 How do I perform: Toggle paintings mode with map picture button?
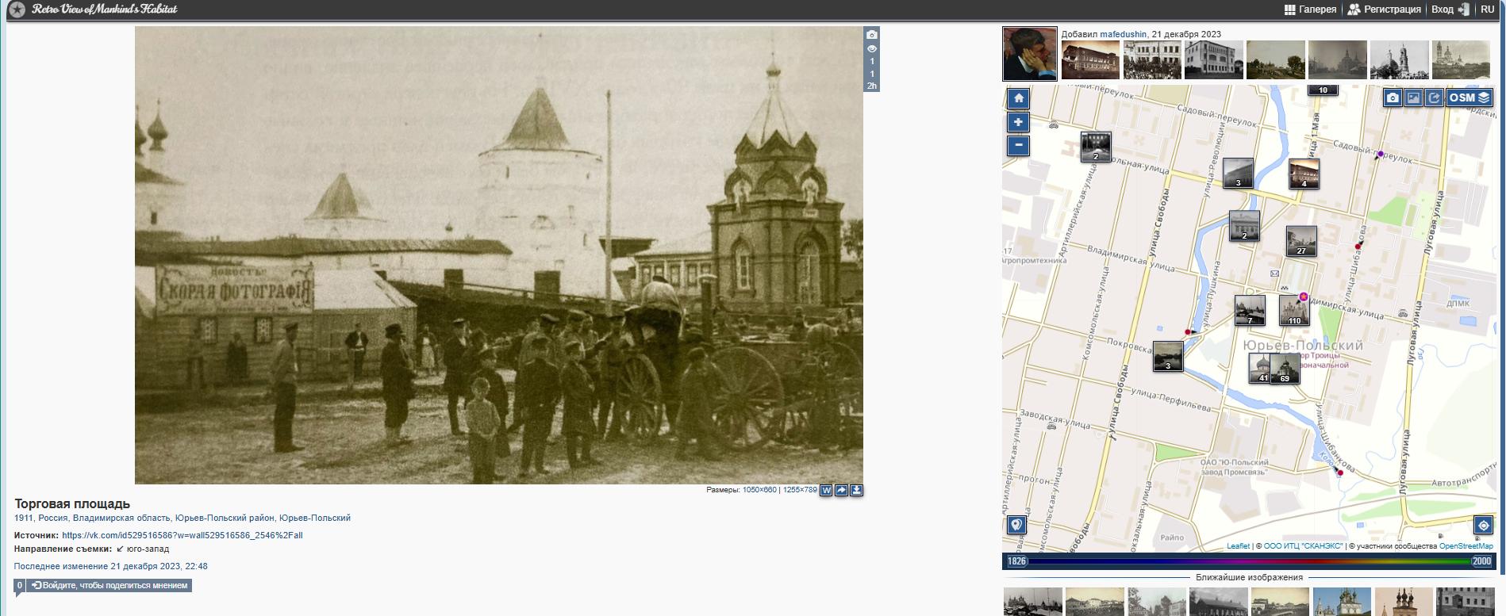(1413, 98)
